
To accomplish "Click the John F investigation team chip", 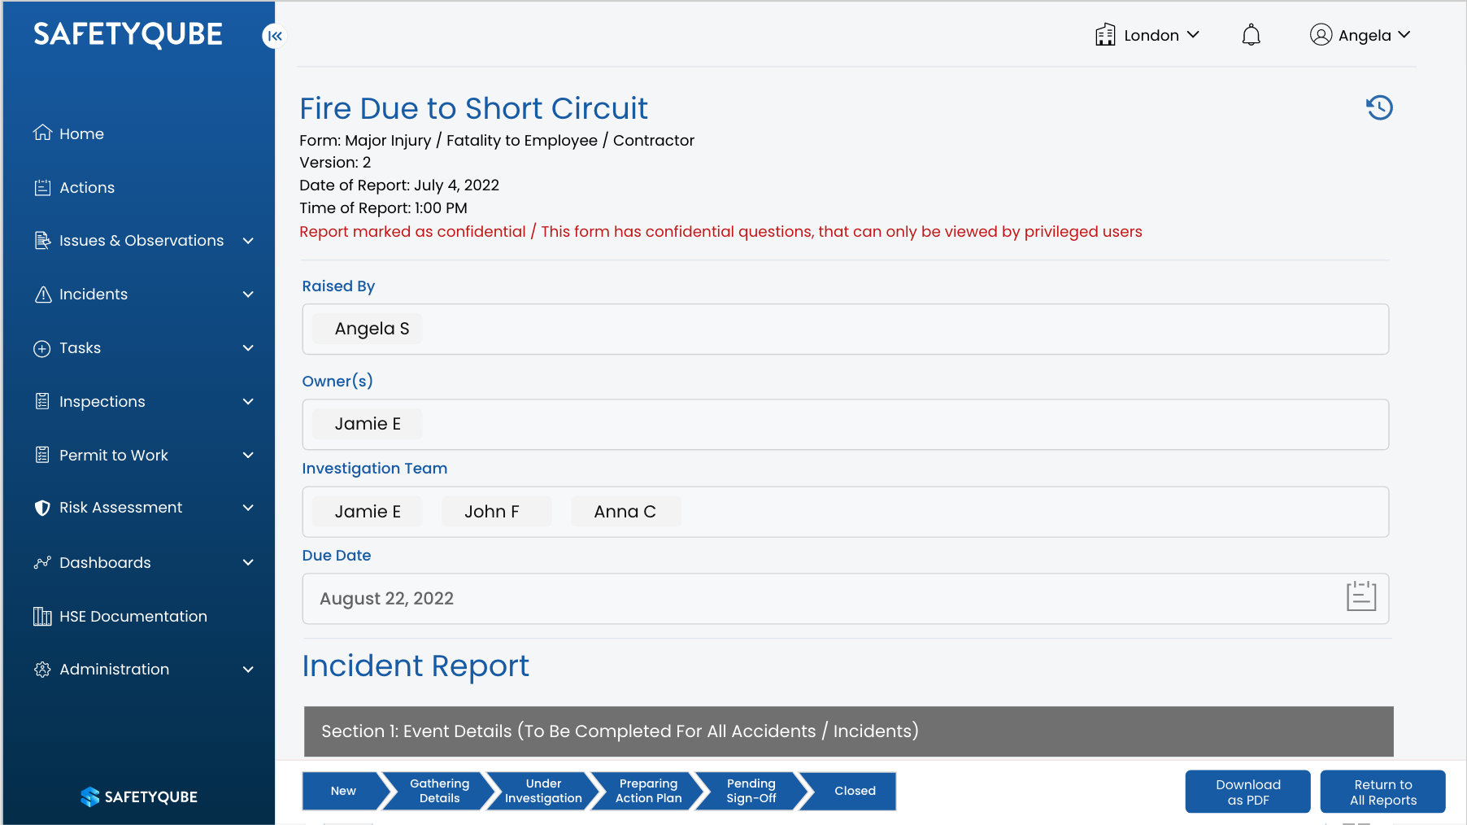I will [496, 512].
